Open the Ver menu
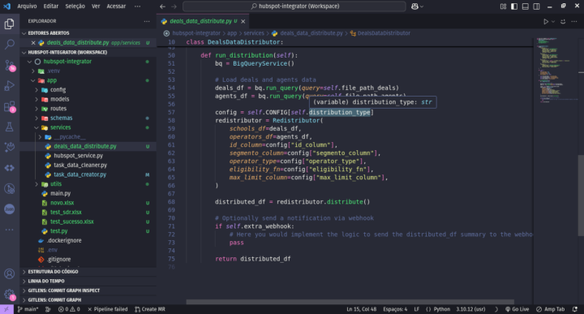Screen dimensions: 584x314 pyautogui.click(x=96, y=6)
